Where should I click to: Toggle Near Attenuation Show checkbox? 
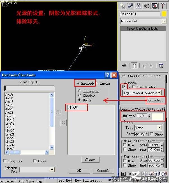(125, 149)
